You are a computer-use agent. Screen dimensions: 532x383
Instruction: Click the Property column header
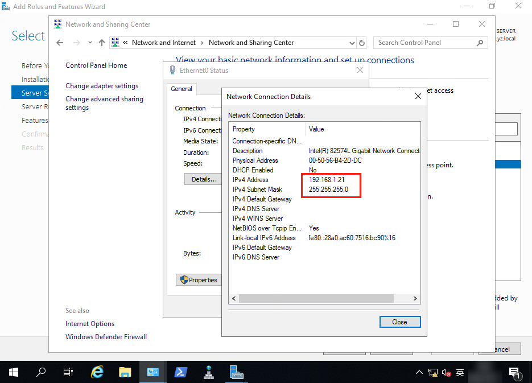244,129
